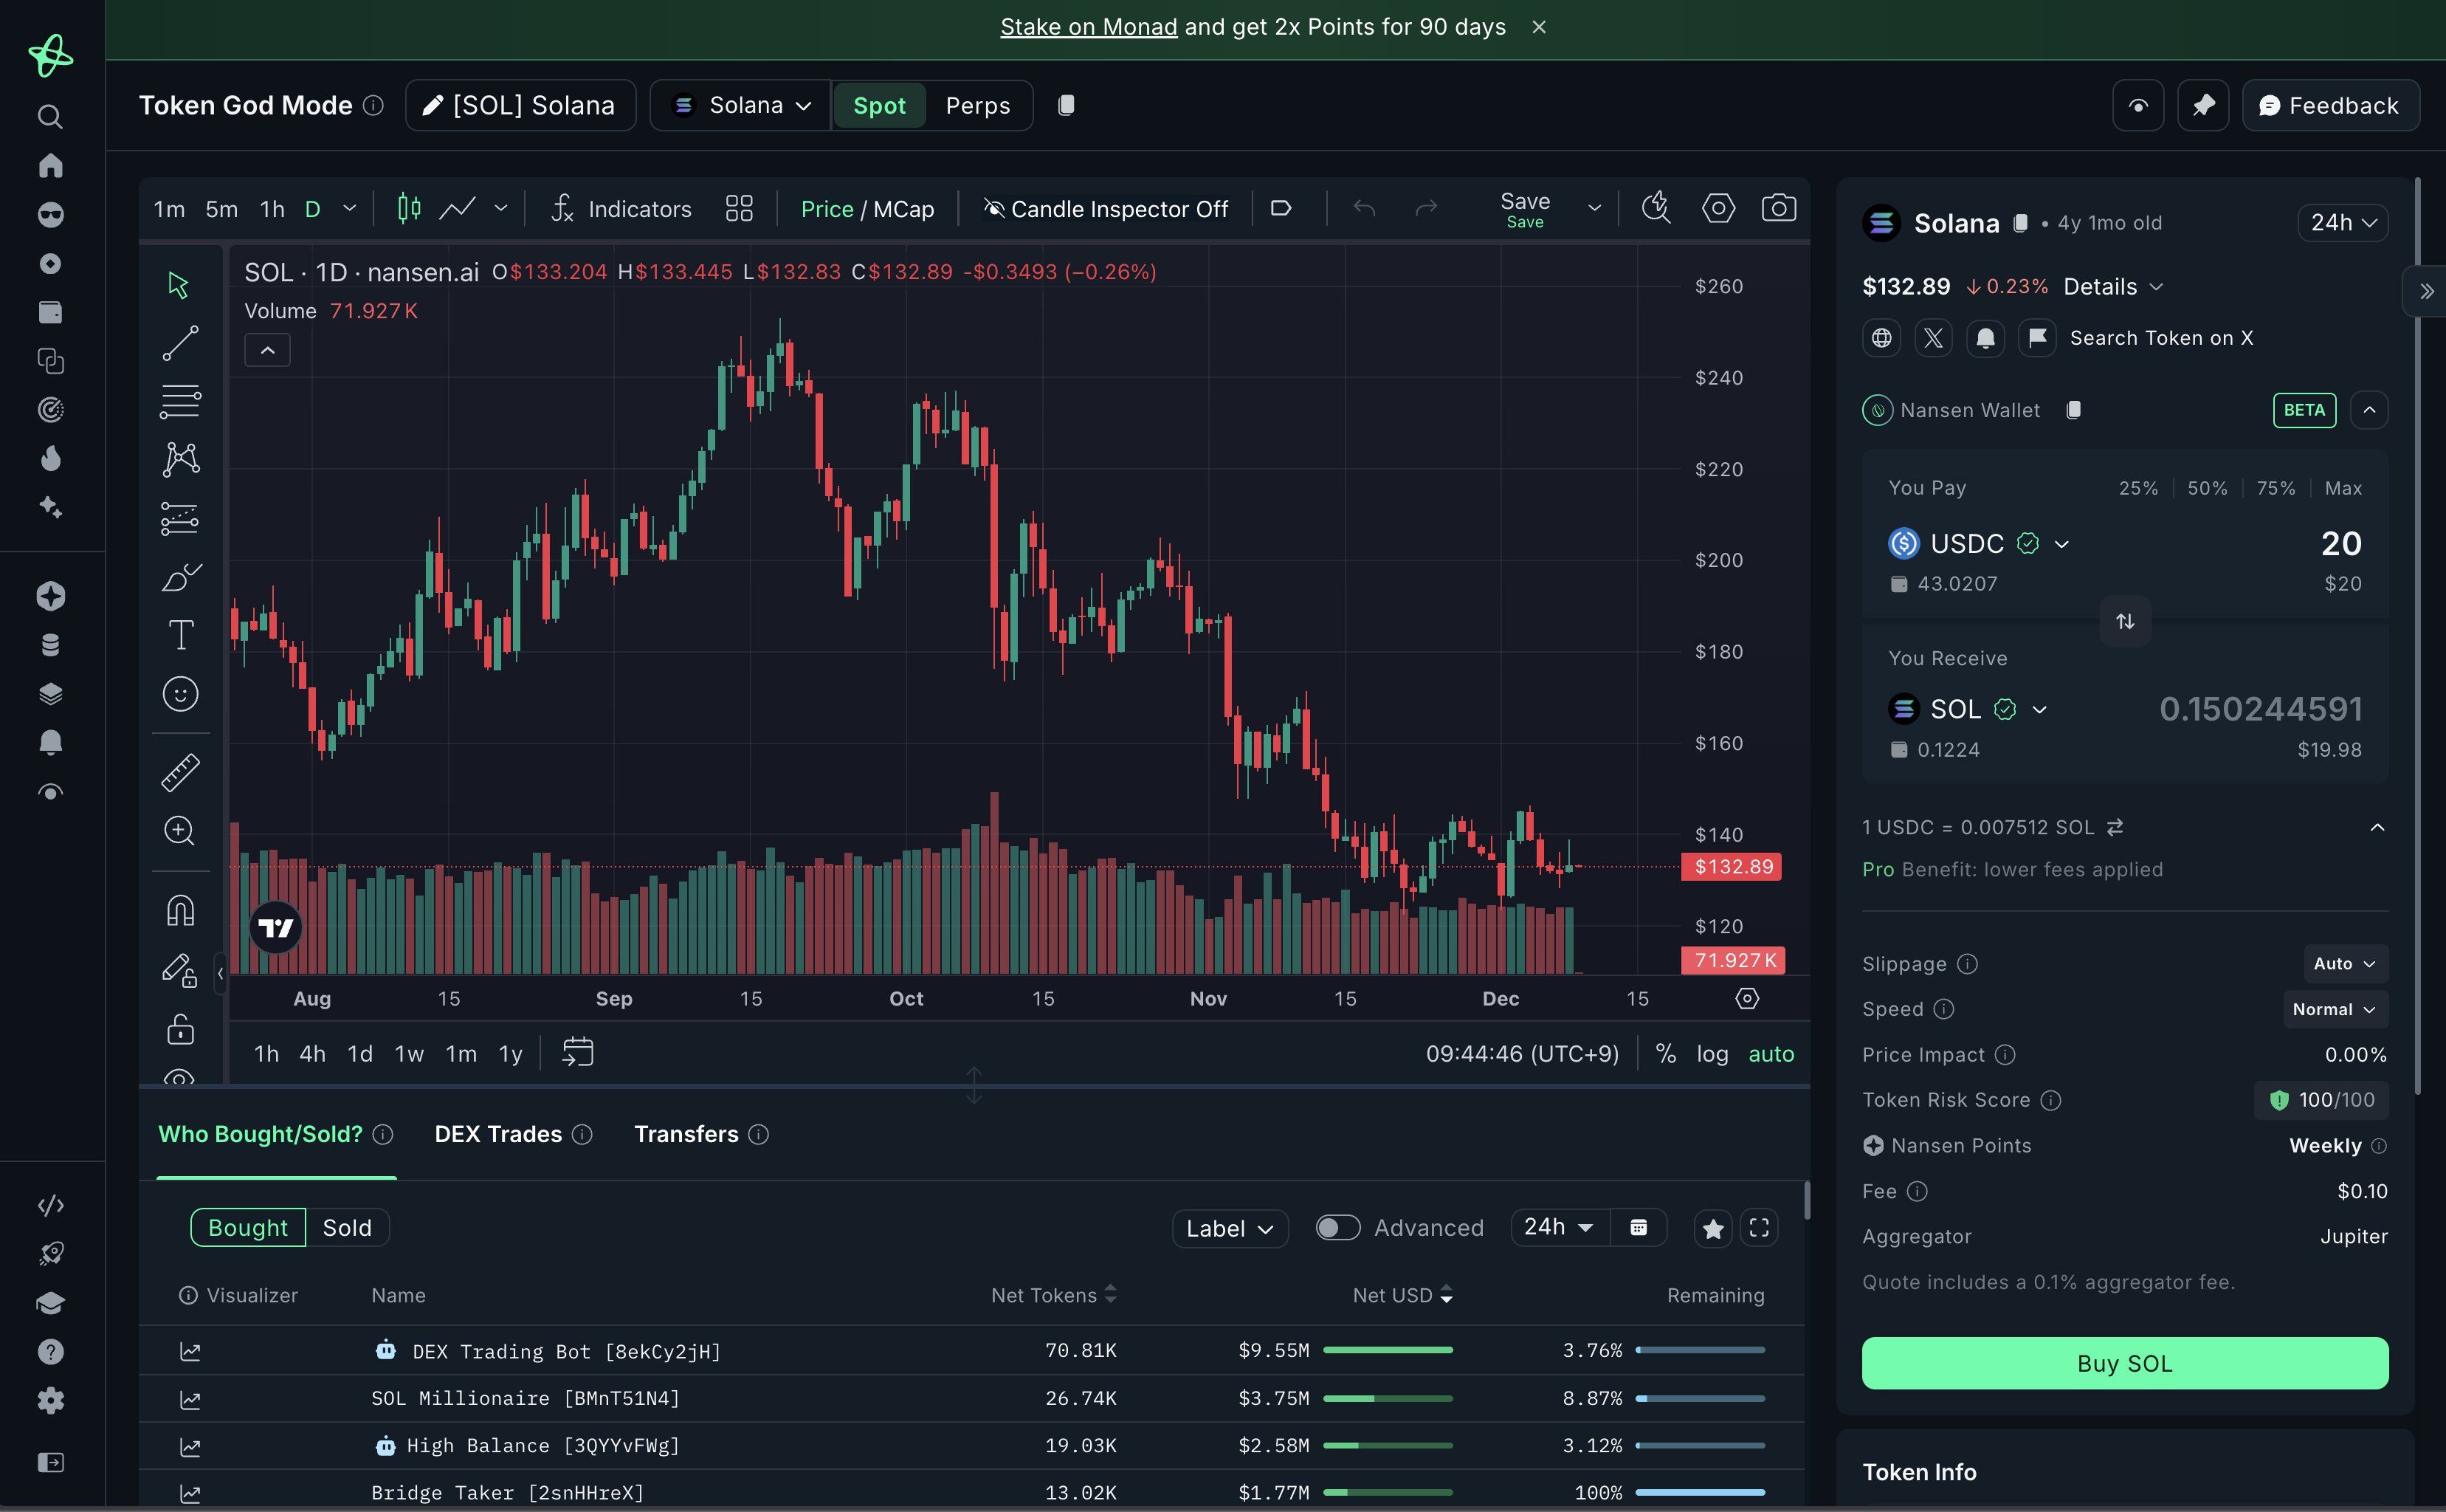Select the trend line drawing tool
This screenshot has width=2446, height=1512.
point(180,343)
